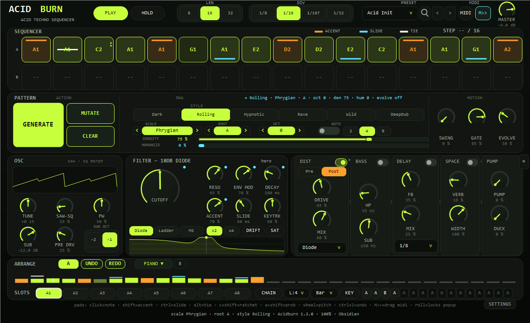Screen dimensions: 530x323
Task: Adjust the HUMANIZE slider
Action: click(314, 145)
